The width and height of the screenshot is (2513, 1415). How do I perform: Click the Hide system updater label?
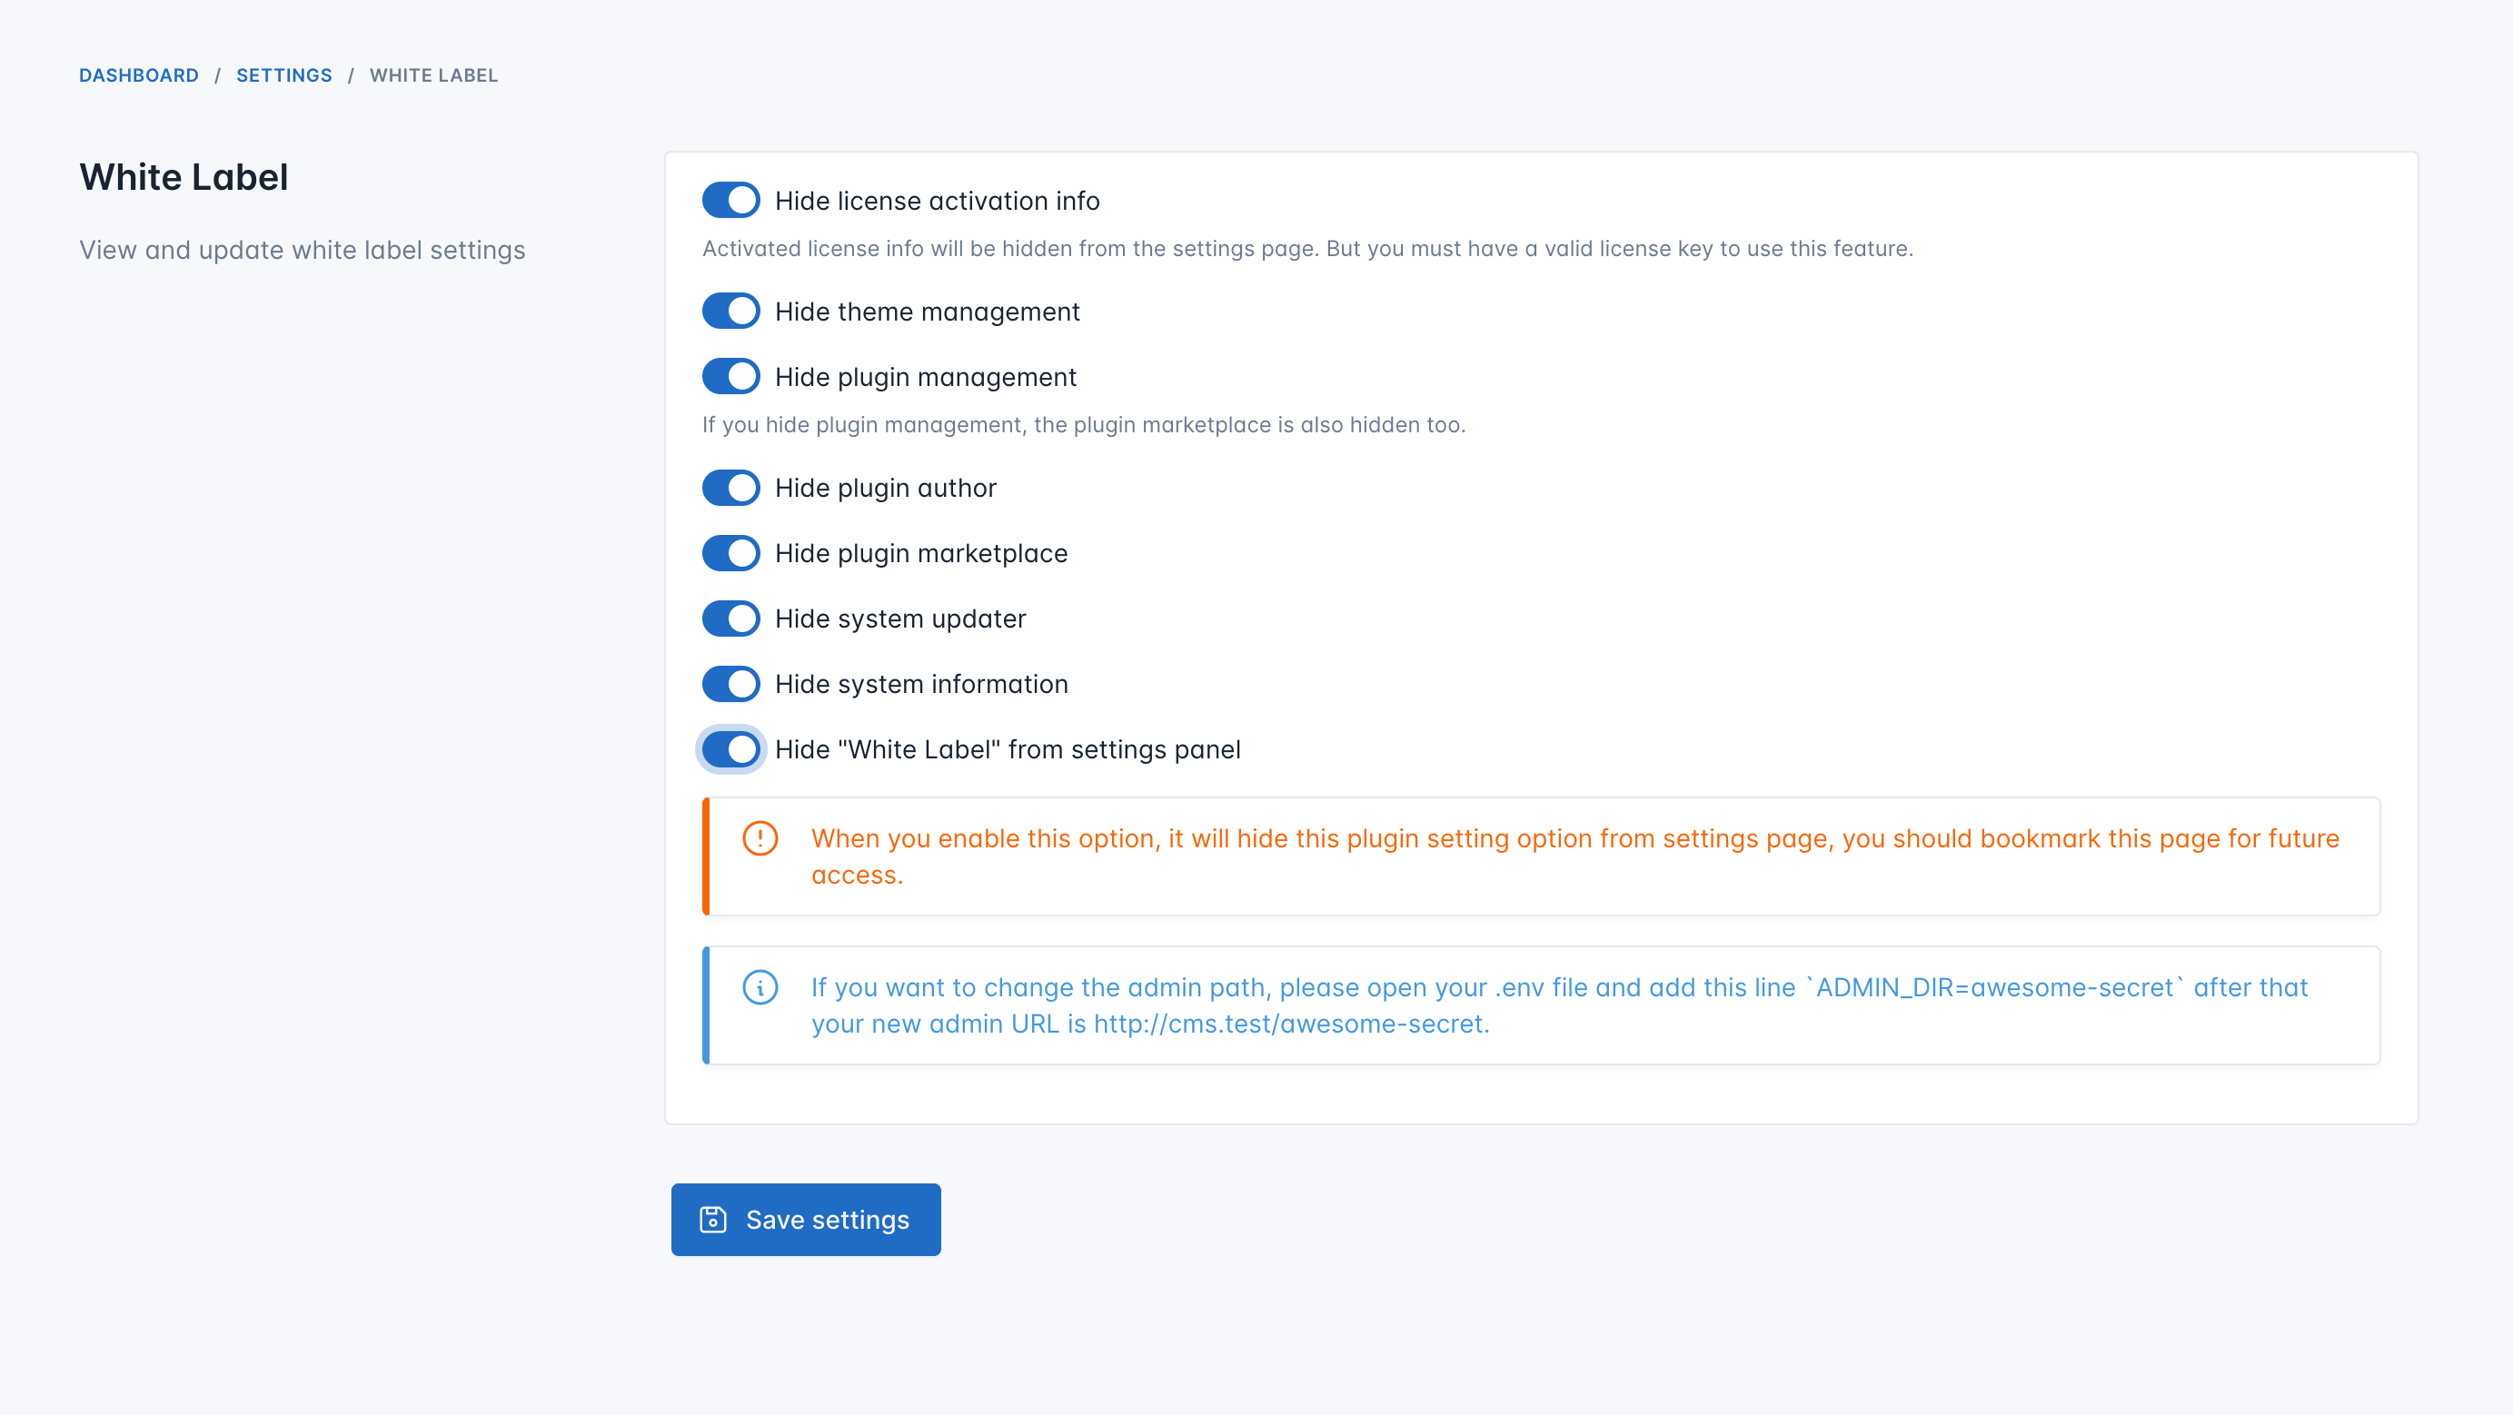click(899, 618)
